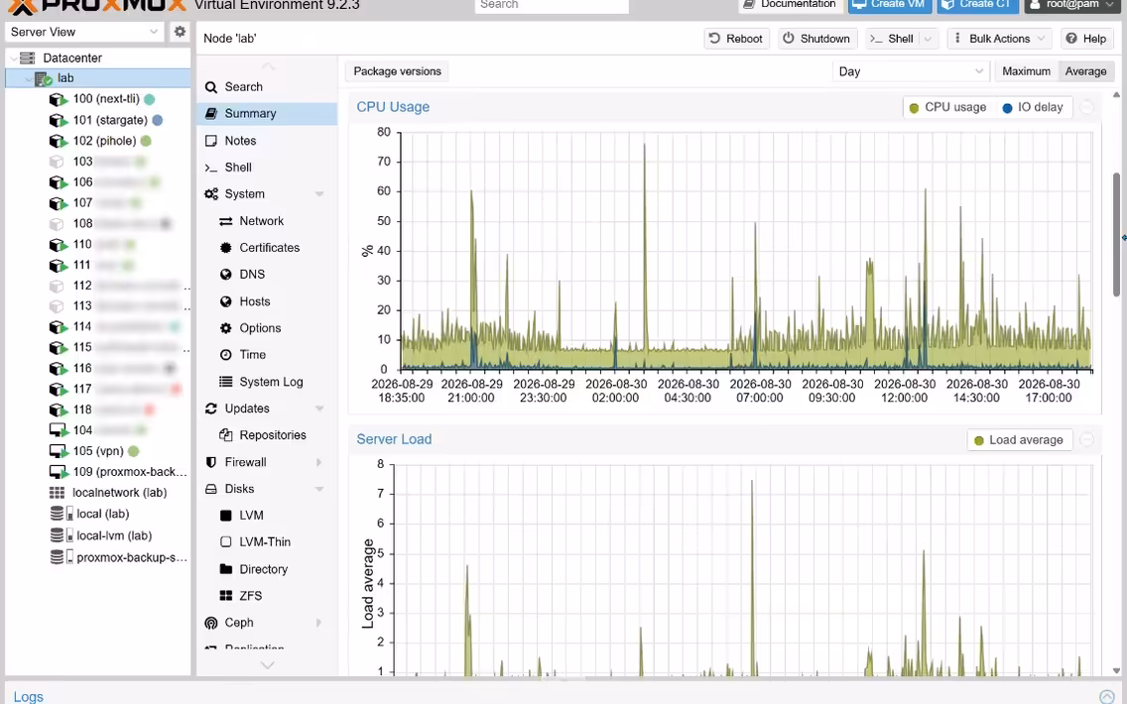Click the DNS globe icon
1127x704 pixels.
point(225,275)
